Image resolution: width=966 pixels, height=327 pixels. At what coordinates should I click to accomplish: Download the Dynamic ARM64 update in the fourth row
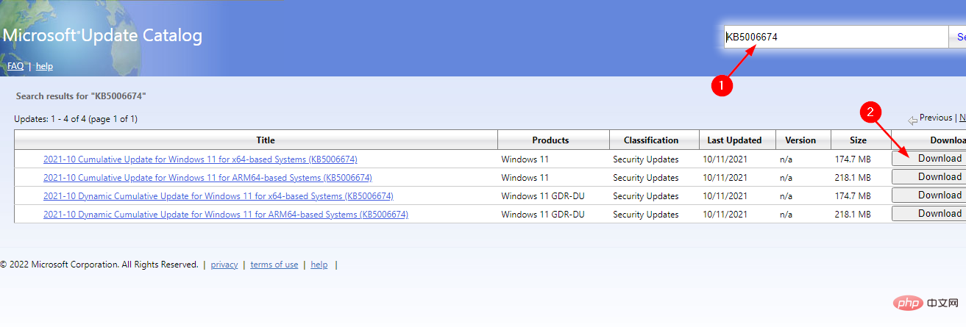[x=930, y=214]
